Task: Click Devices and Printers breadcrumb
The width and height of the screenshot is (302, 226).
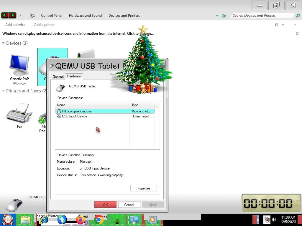Action: [x=124, y=16]
